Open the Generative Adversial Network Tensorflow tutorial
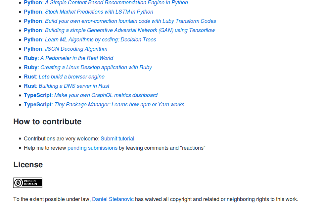The width and height of the screenshot is (324, 209). pos(130,30)
